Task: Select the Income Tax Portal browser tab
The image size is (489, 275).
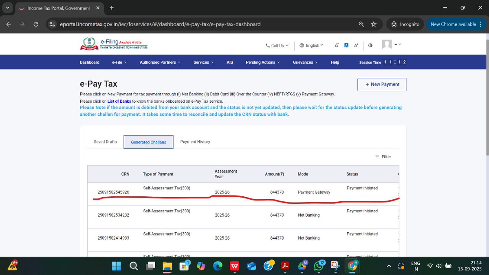Action: tap(59, 8)
